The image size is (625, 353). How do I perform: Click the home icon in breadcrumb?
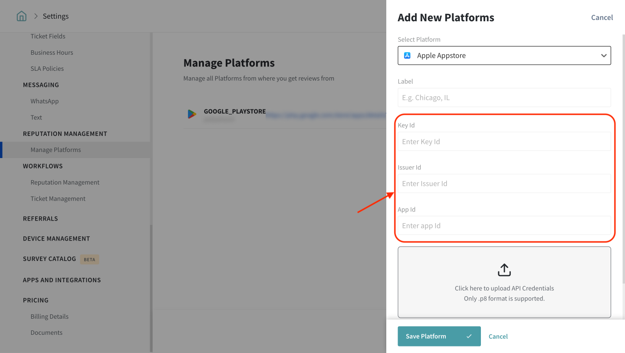point(21,16)
